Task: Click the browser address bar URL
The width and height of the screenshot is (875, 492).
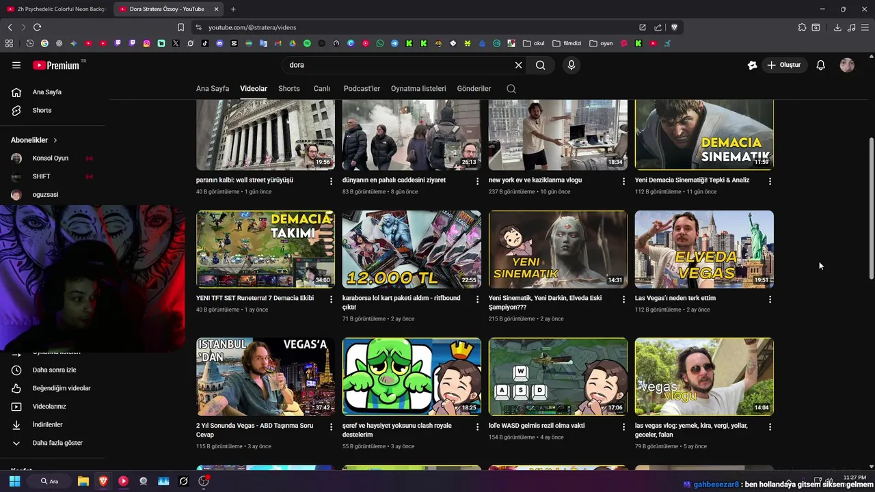Action: click(x=252, y=27)
